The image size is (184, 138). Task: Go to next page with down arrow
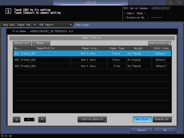click(42, 120)
